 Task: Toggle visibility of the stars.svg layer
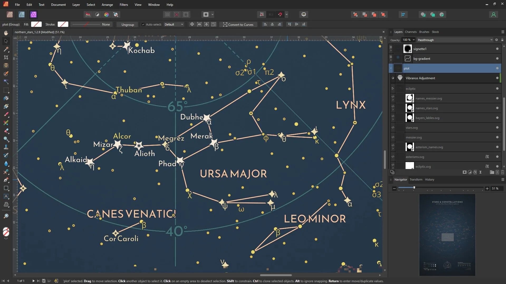497,127
